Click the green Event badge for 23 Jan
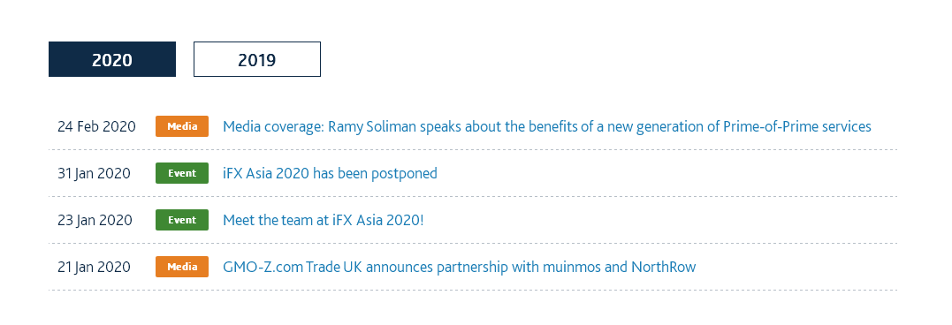This screenshot has height=325, width=952. [x=182, y=220]
